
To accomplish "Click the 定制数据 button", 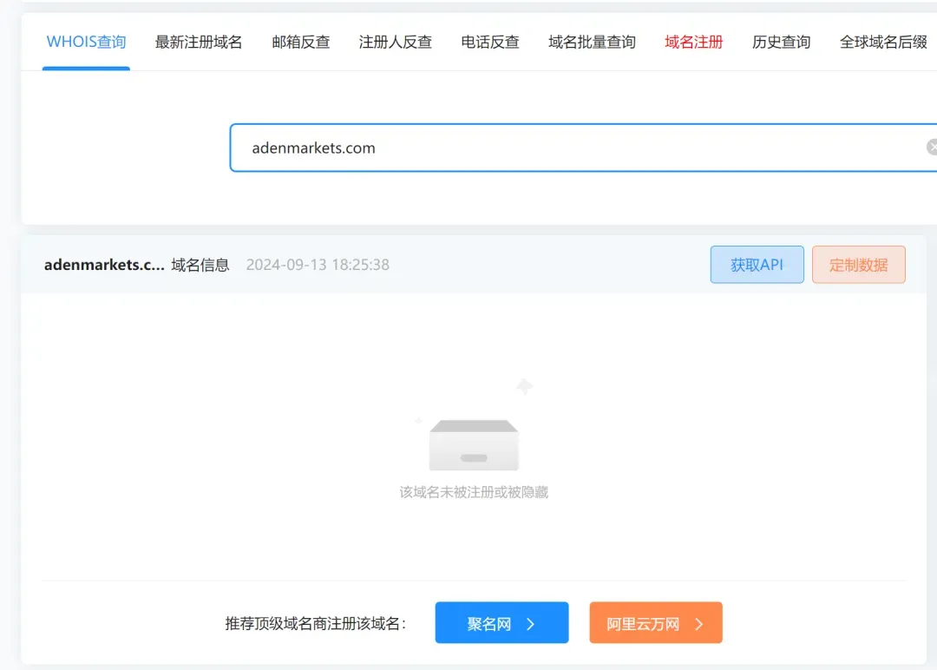I will click(858, 264).
